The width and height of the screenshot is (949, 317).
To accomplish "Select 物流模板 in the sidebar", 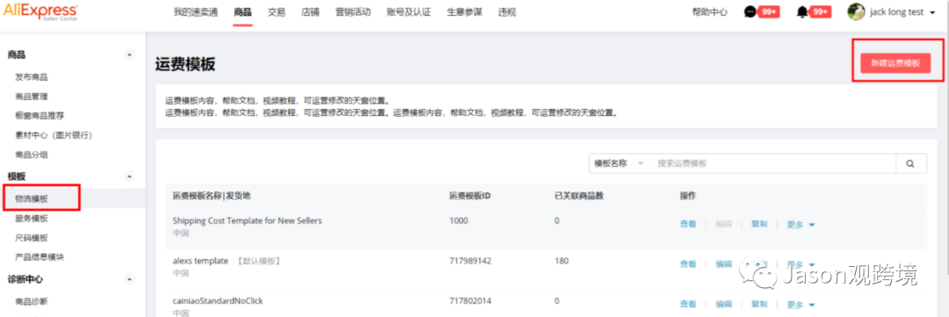I will 32,198.
